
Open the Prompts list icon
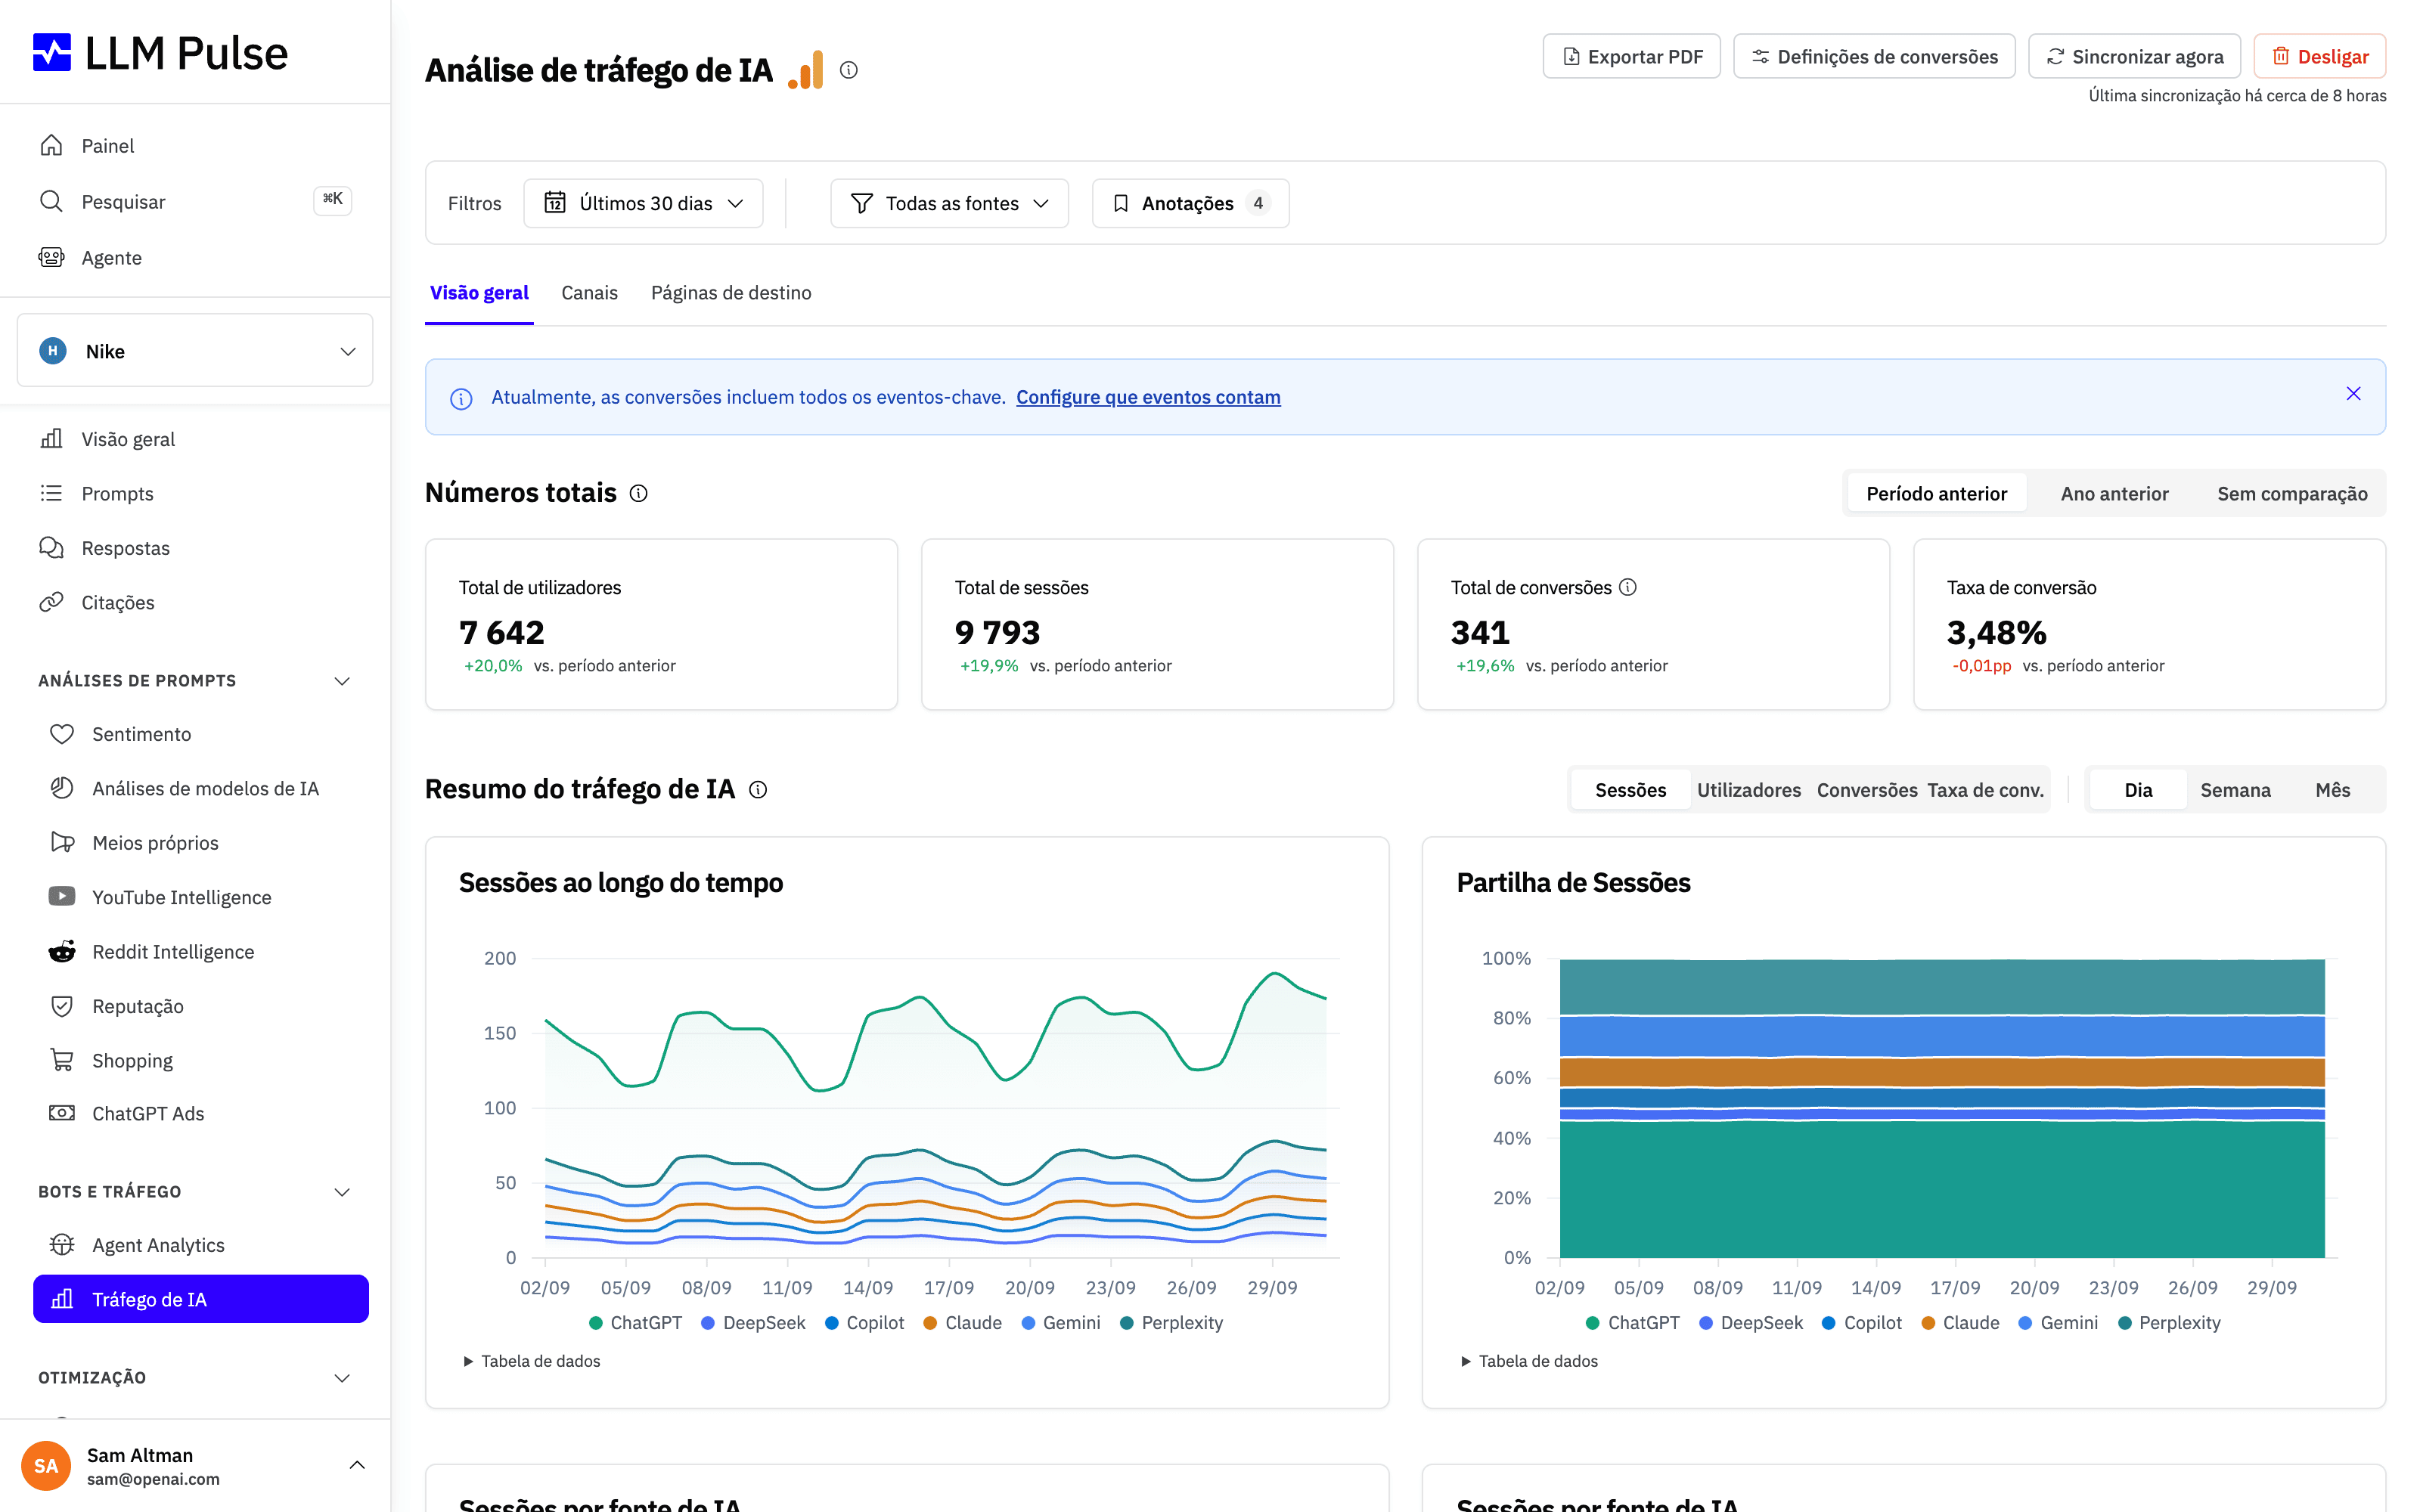(51, 493)
